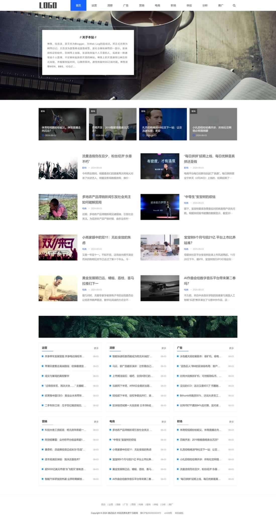Open the 双11 article thumbnail image

click(58, 248)
